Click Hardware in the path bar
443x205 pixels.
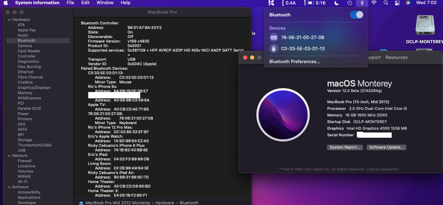(x=165, y=203)
